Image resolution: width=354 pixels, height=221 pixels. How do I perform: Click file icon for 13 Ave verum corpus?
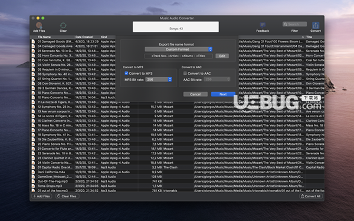tap(33, 111)
